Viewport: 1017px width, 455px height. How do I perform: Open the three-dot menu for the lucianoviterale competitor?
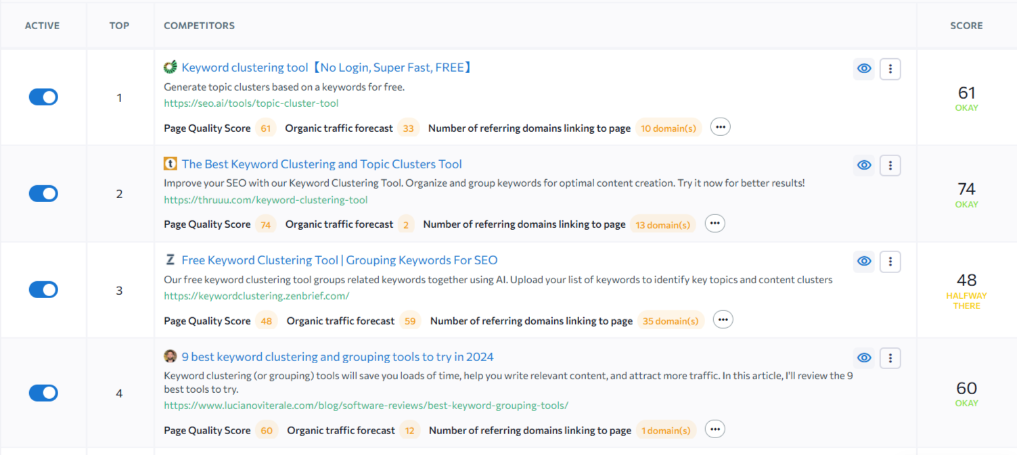(890, 358)
